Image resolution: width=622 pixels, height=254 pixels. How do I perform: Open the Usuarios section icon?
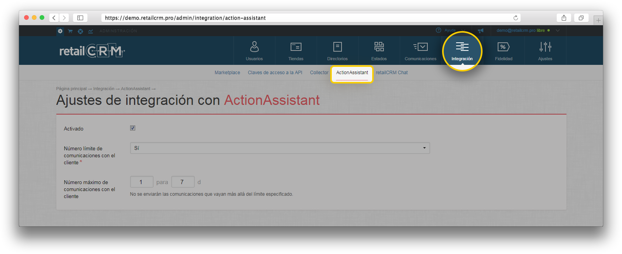[254, 47]
